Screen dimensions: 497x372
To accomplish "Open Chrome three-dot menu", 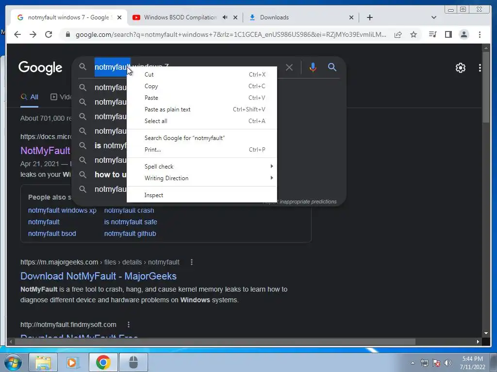I will [x=480, y=34].
